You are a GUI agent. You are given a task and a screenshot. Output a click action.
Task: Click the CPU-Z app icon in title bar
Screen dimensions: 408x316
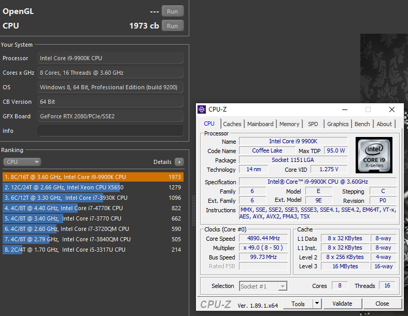click(202, 109)
